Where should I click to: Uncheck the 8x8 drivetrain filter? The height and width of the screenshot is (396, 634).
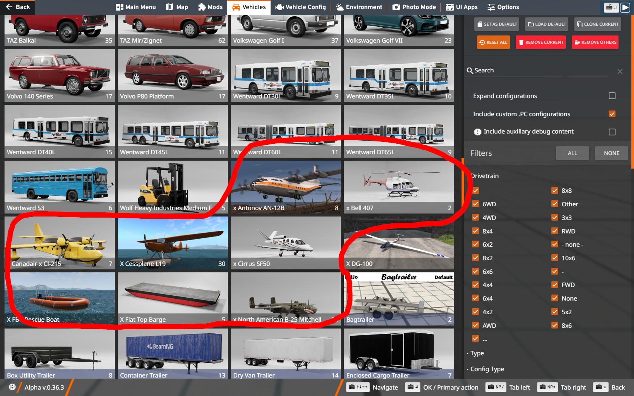(x=555, y=190)
